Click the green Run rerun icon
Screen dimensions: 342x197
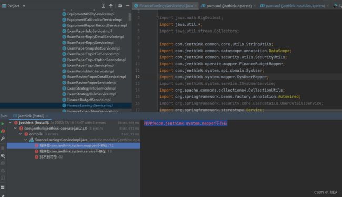point(3,124)
